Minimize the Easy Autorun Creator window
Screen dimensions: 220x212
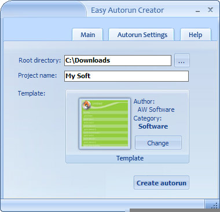[x=197, y=10]
